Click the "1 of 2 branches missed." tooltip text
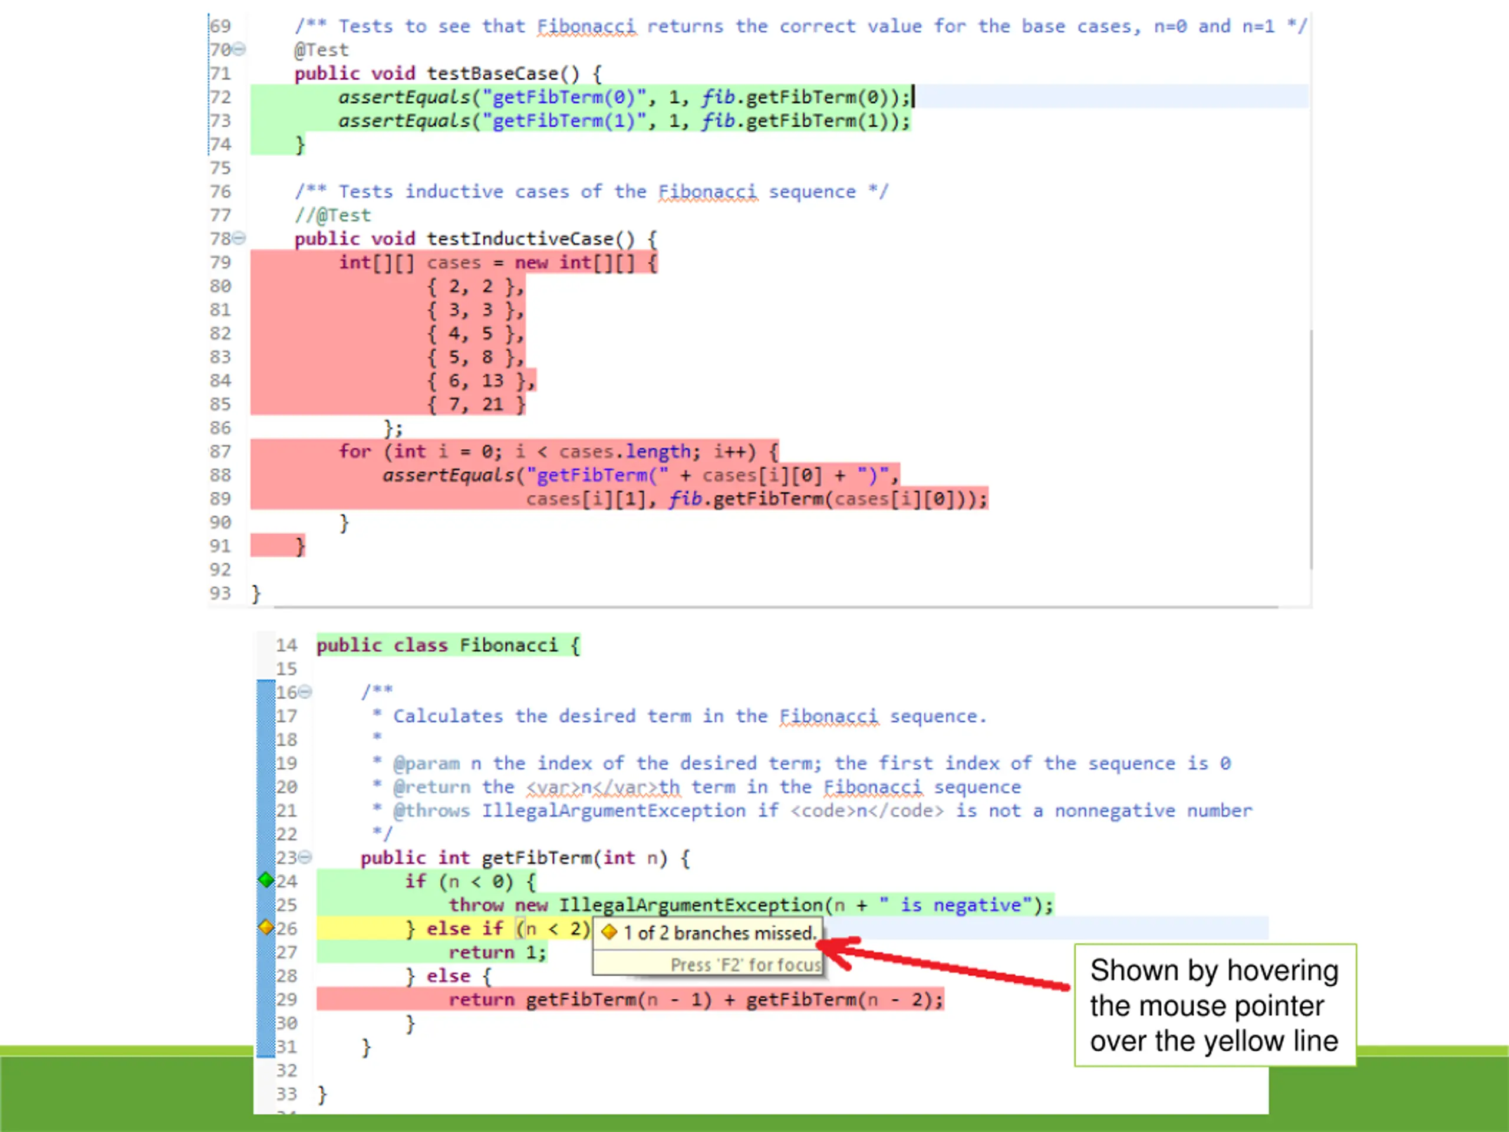The height and width of the screenshot is (1132, 1509). coord(720,933)
